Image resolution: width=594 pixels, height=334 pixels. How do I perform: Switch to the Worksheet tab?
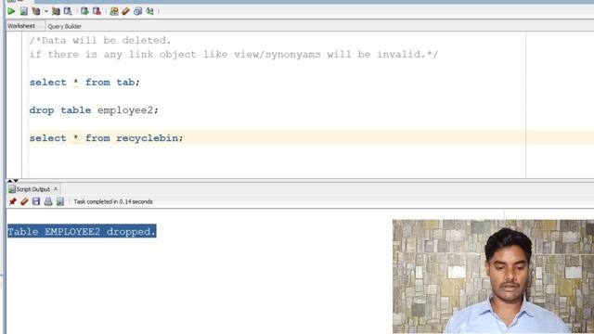coord(21,26)
